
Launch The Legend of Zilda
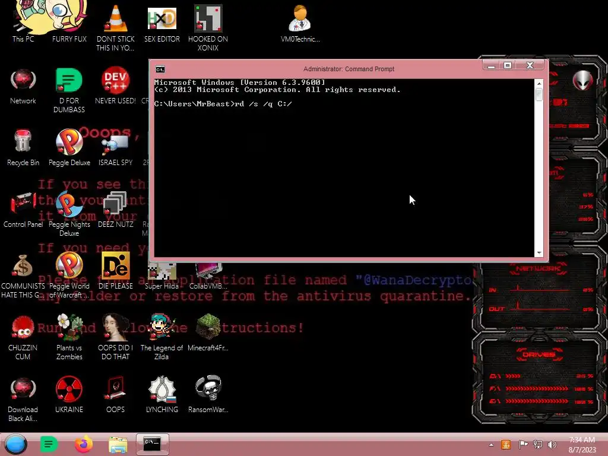point(161,337)
